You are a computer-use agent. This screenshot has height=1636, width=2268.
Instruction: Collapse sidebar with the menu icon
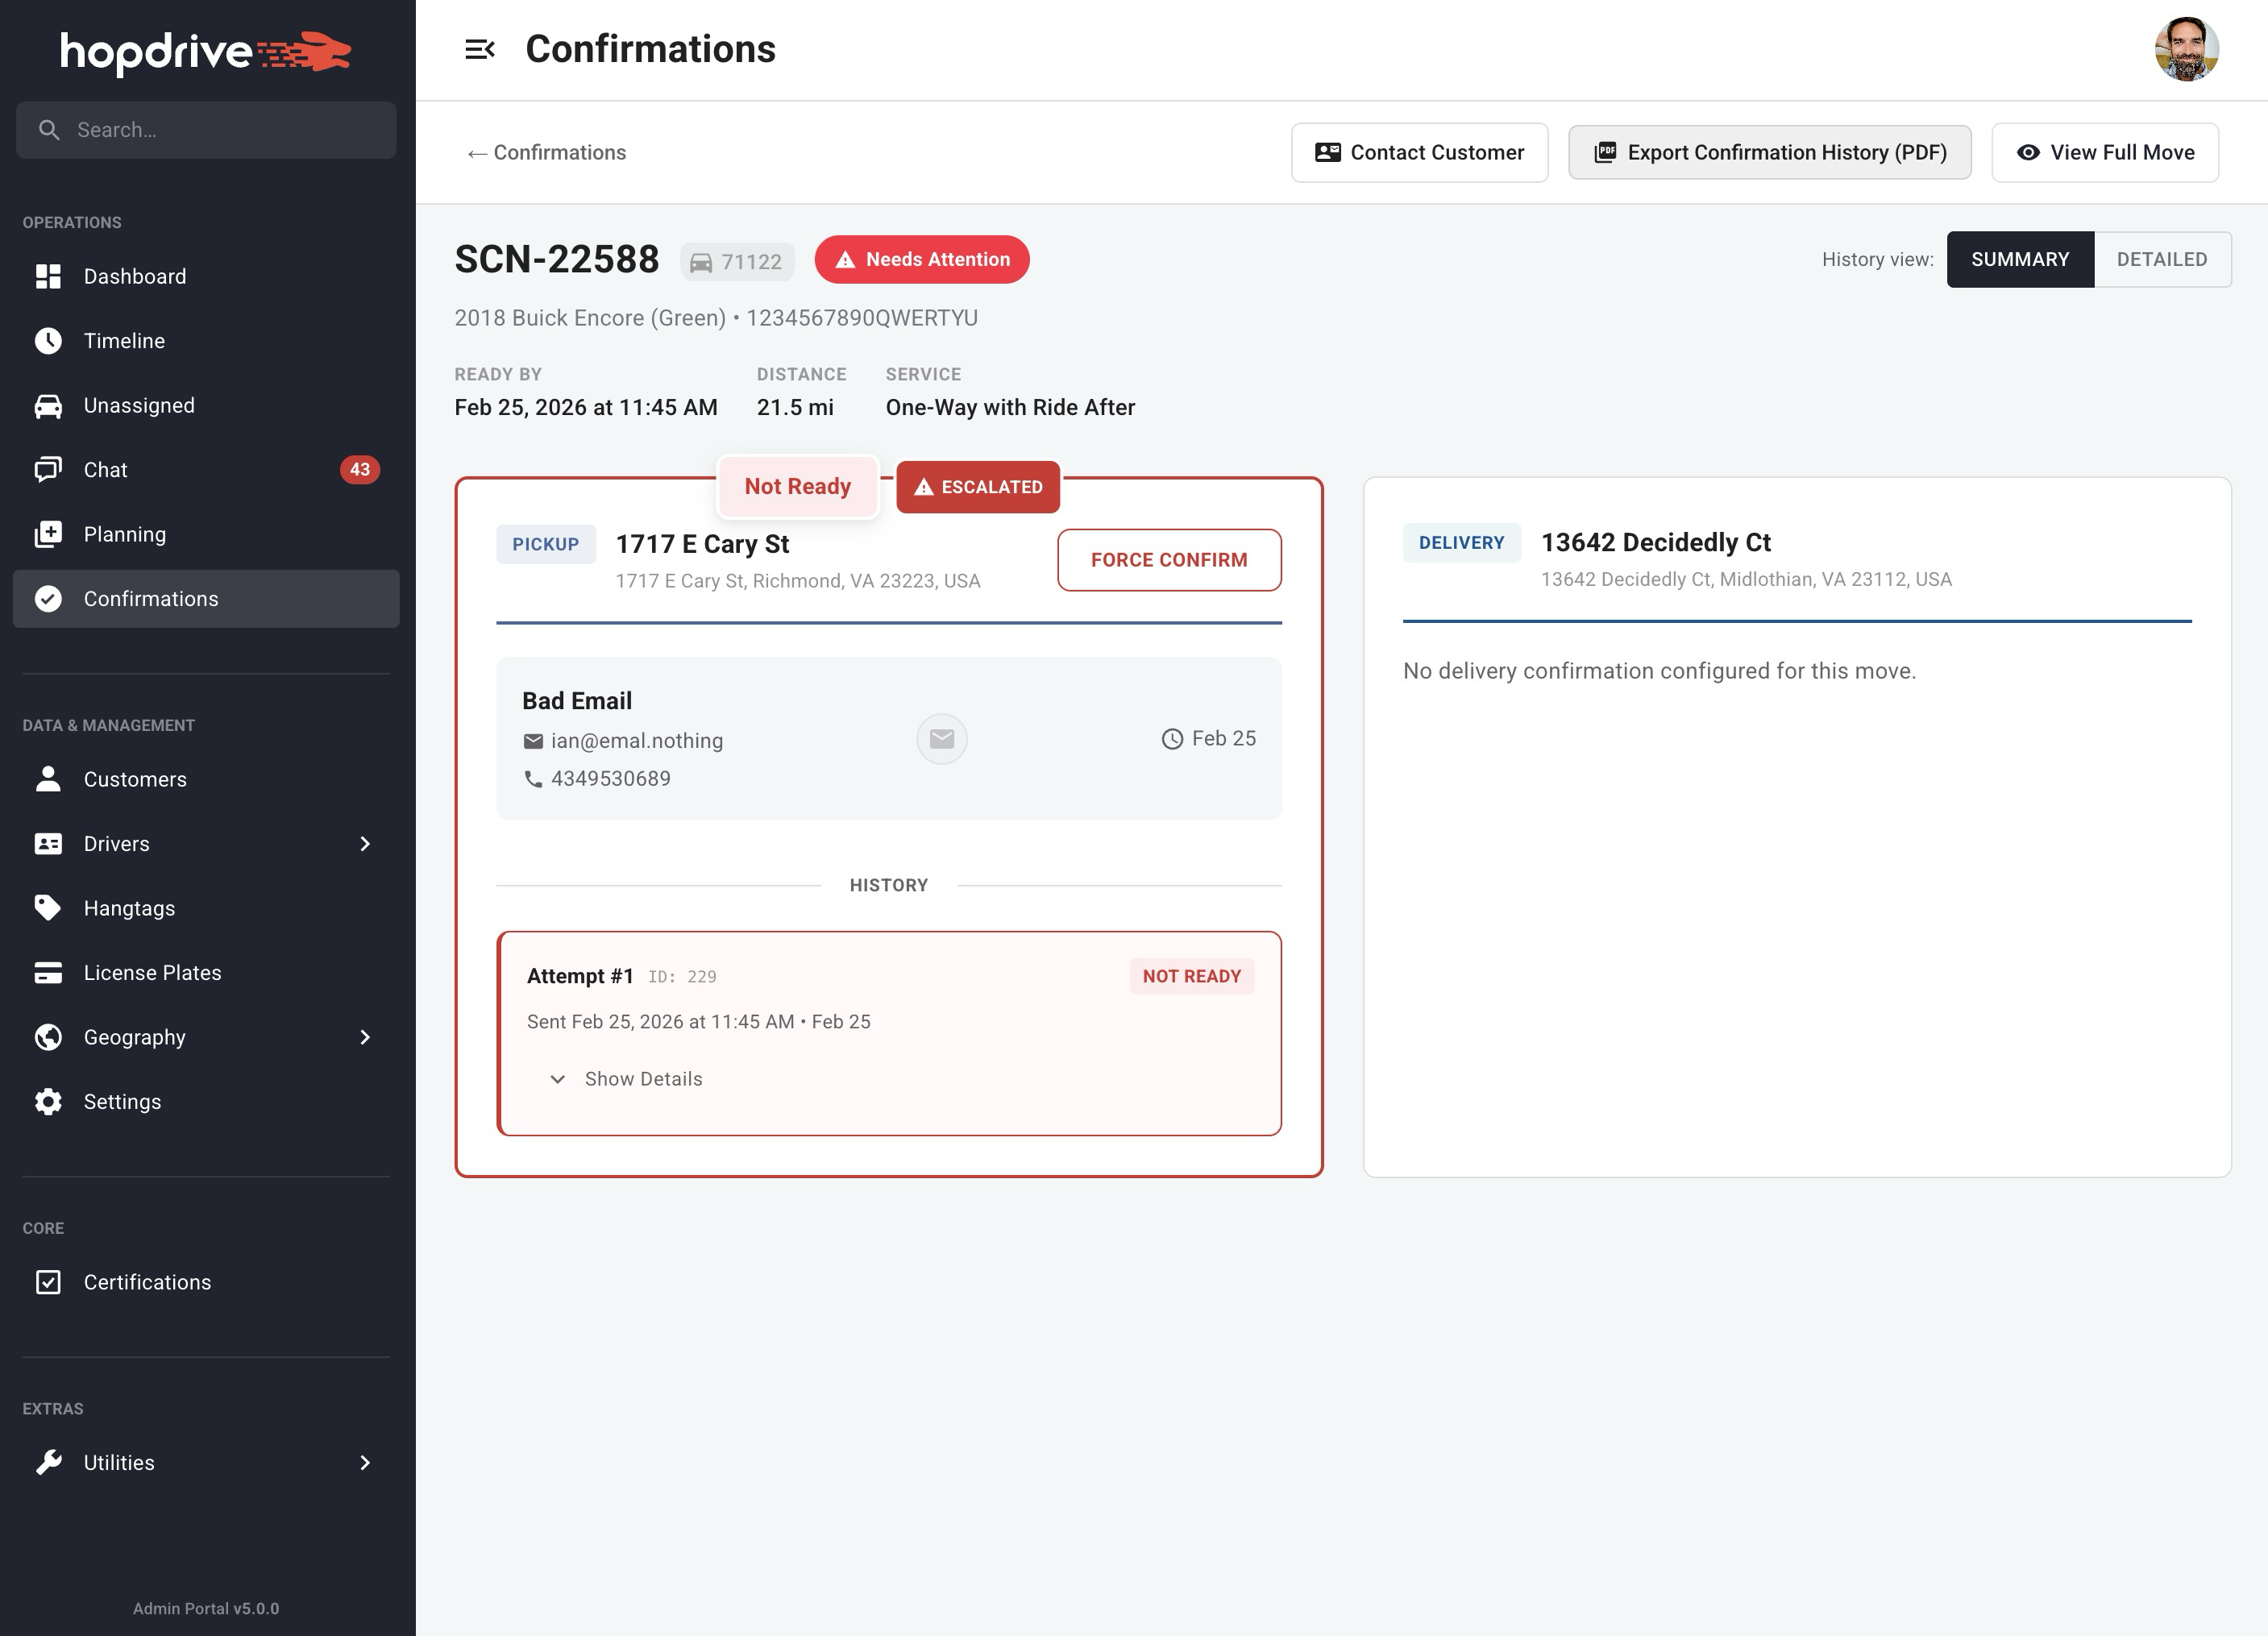tap(479, 49)
